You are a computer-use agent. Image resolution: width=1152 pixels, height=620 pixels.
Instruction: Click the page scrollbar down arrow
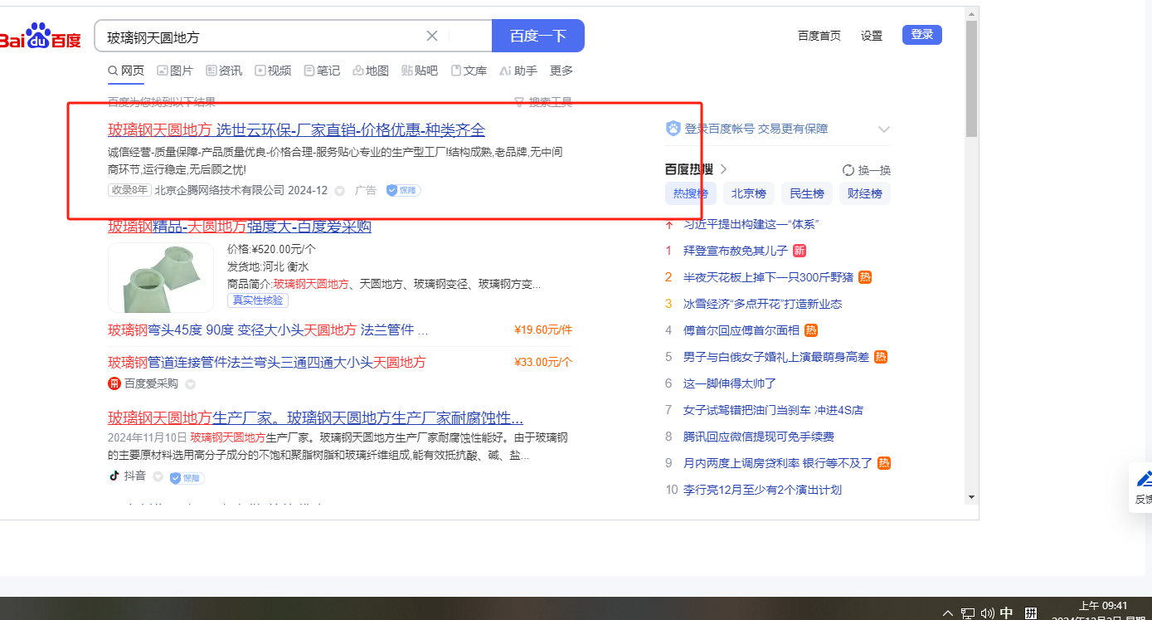(x=971, y=496)
